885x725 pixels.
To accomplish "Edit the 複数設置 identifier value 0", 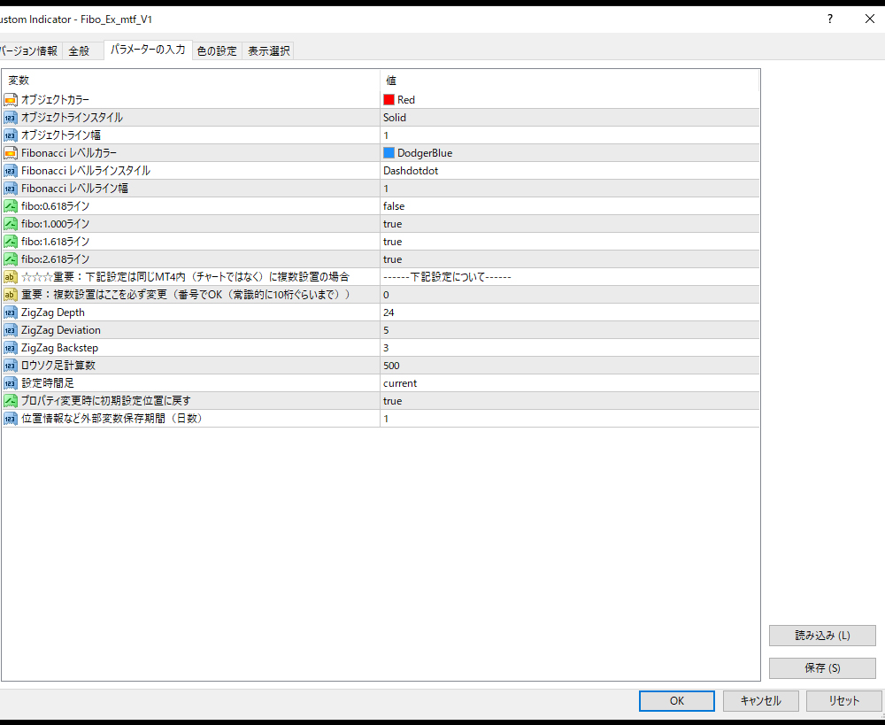I will pyautogui.click(x=569, y=295).
